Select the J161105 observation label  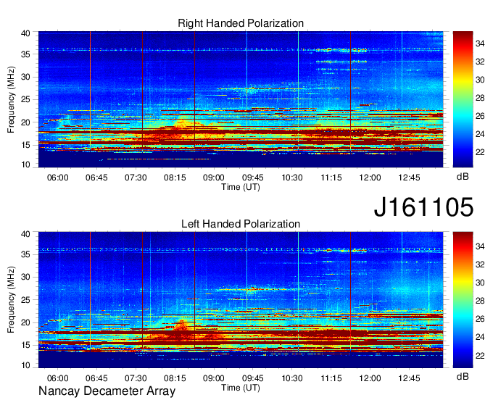[x=423, y=207]
